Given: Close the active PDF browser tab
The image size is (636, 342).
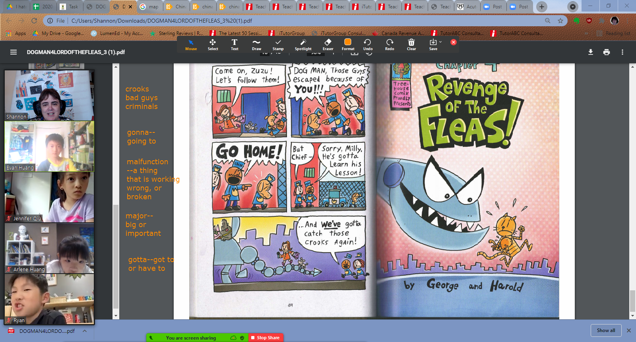Looking at the screenshot, I should [x=130, y=7].
